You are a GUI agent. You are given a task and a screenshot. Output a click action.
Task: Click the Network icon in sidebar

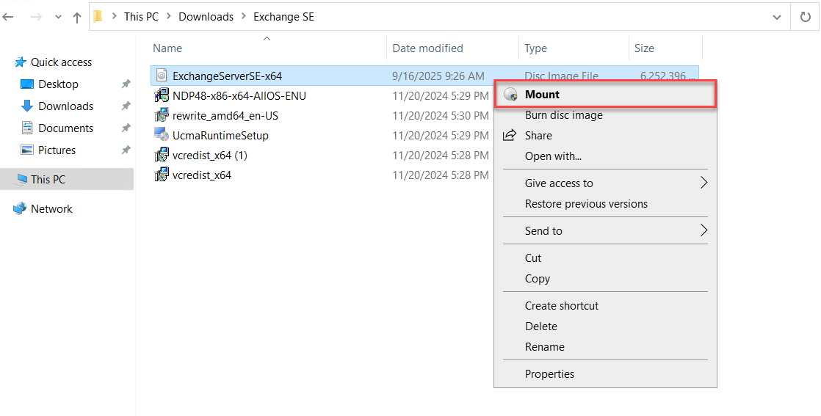(20, 208)
